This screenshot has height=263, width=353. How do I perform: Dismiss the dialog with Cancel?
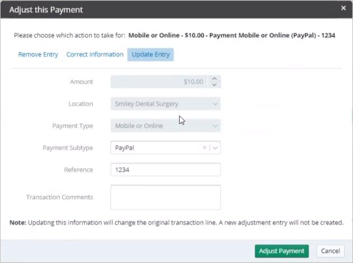pyautogui.click(x=330, y=251)
